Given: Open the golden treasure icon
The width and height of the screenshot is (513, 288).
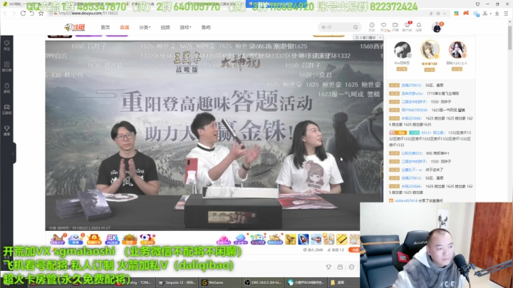Looking at the screenshot, I should pos(130,239).
